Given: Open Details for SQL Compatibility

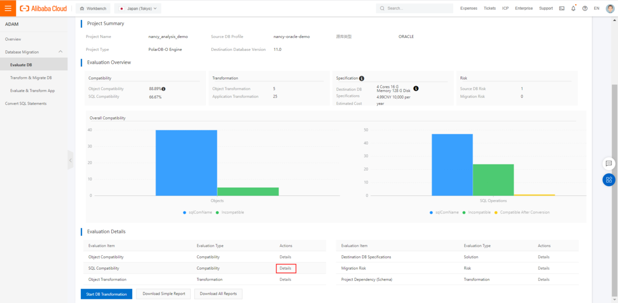Looking at the screenshot, I should (x=285, y=268).
